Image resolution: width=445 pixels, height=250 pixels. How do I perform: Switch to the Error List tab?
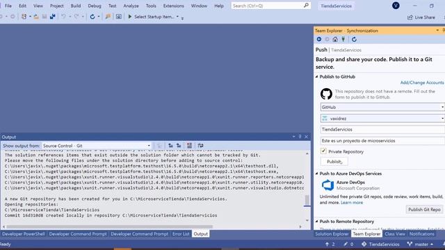[x=181, y=234]
